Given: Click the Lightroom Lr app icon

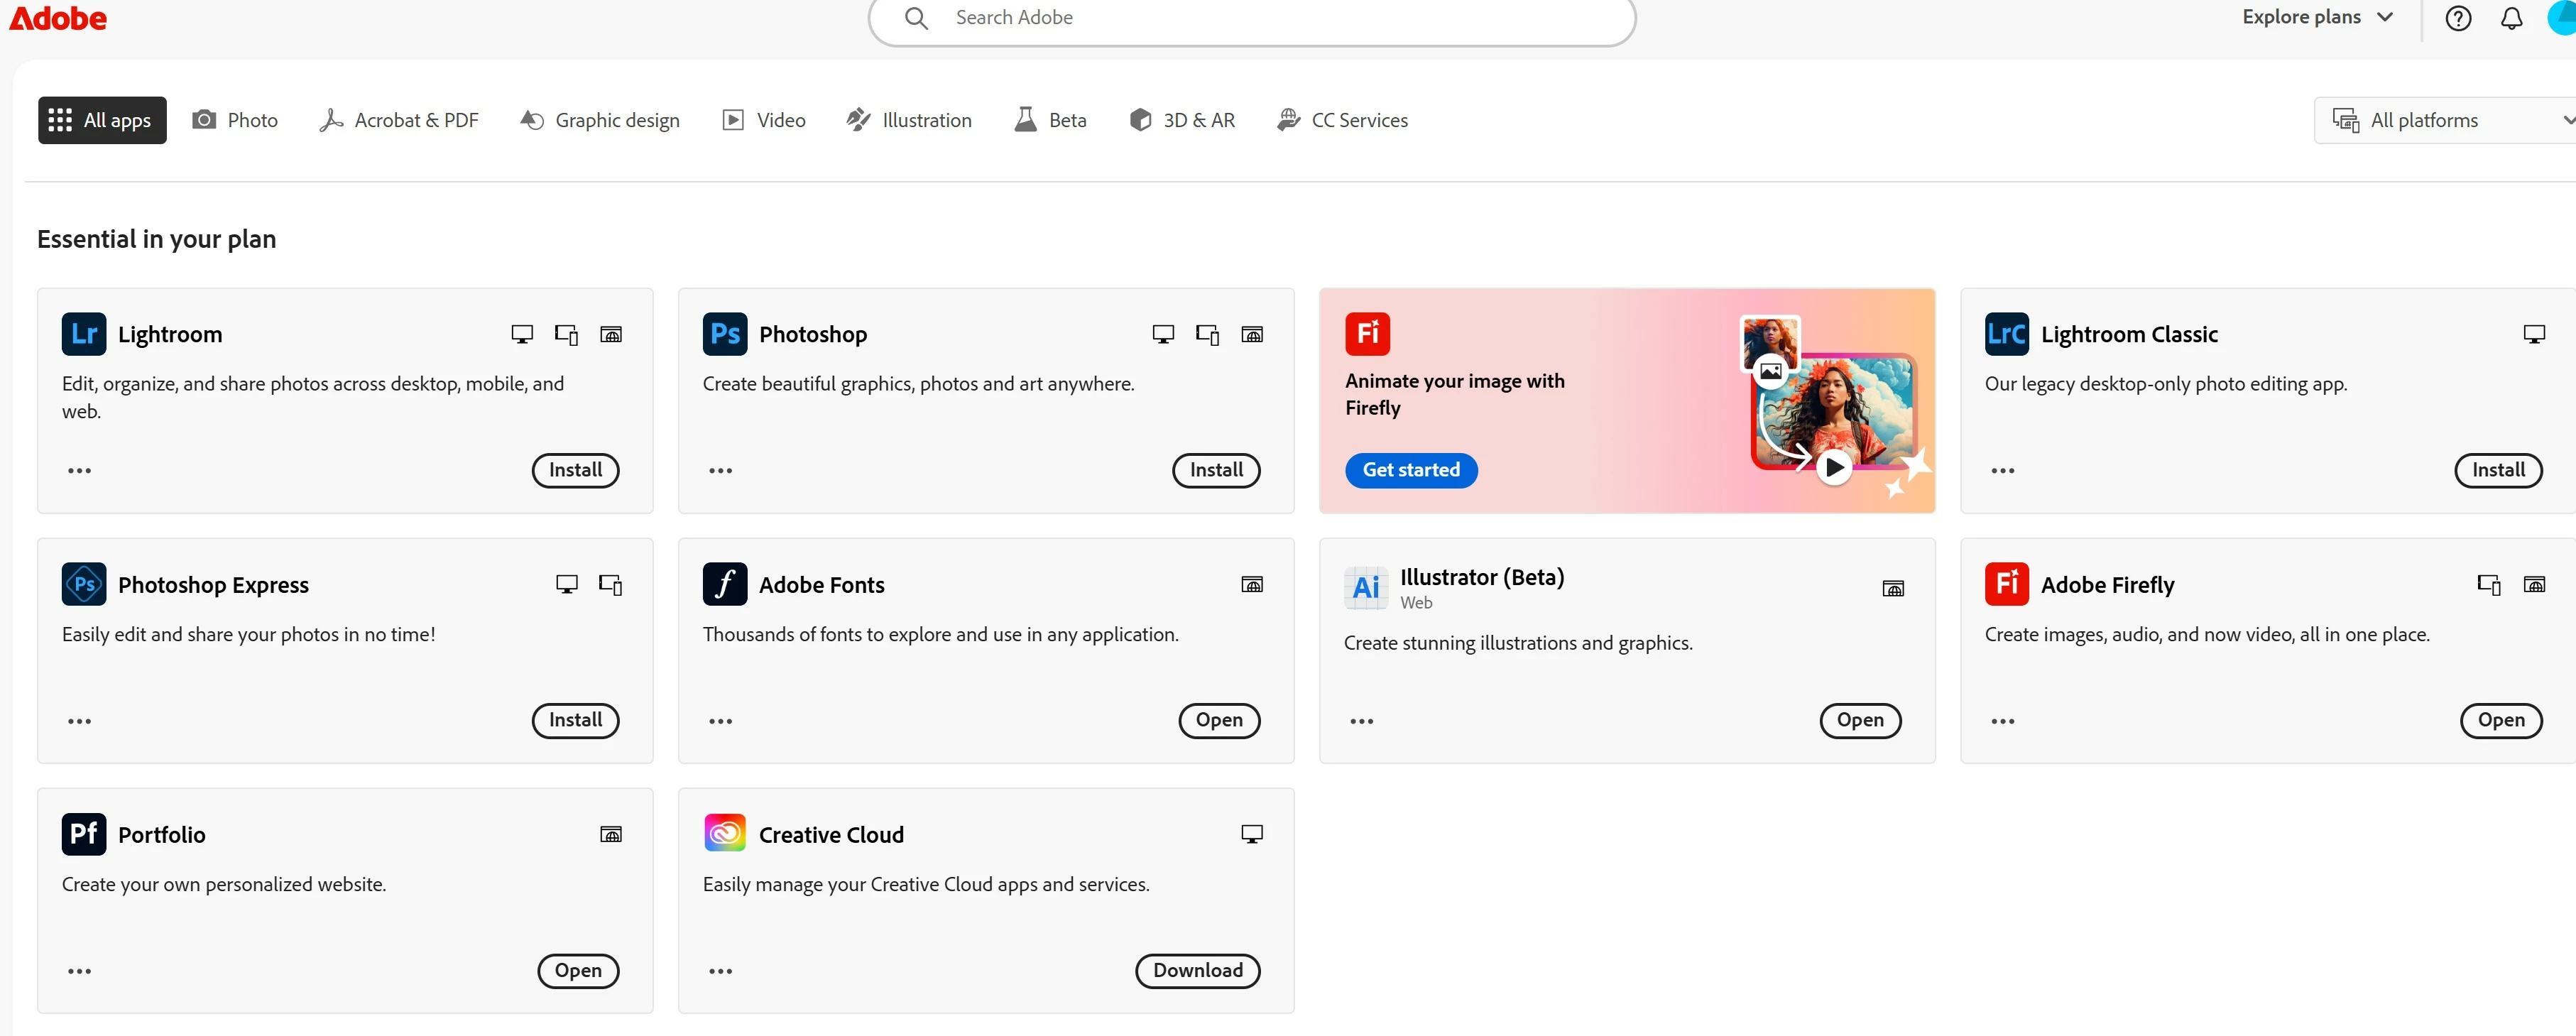Looking at the screenshot, I should click(84, 334).
